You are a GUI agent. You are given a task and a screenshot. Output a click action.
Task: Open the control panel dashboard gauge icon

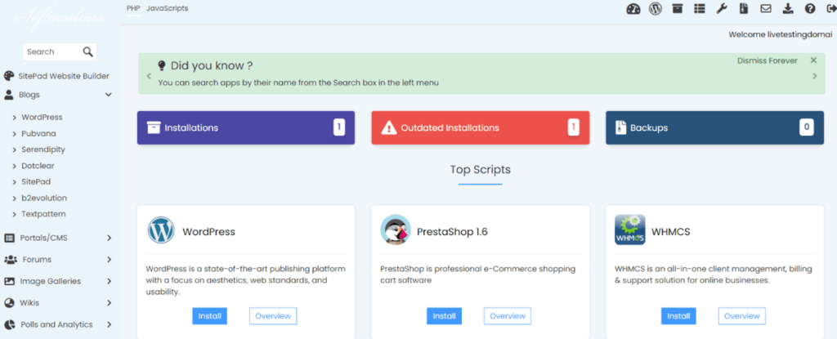tap(633, 8)
